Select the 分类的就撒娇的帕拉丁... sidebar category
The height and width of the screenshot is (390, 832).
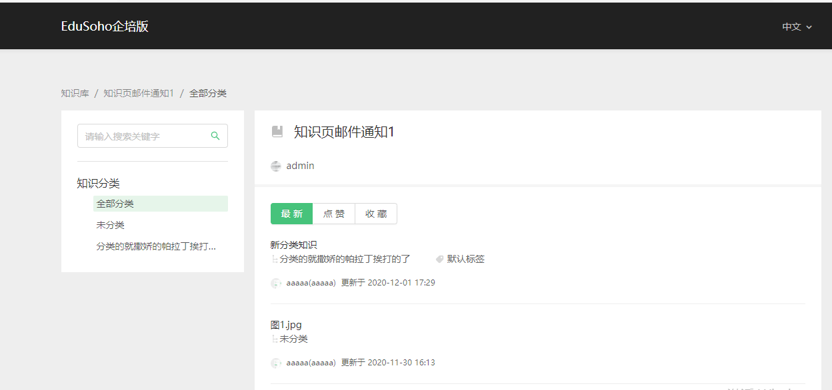pos(156,246)
